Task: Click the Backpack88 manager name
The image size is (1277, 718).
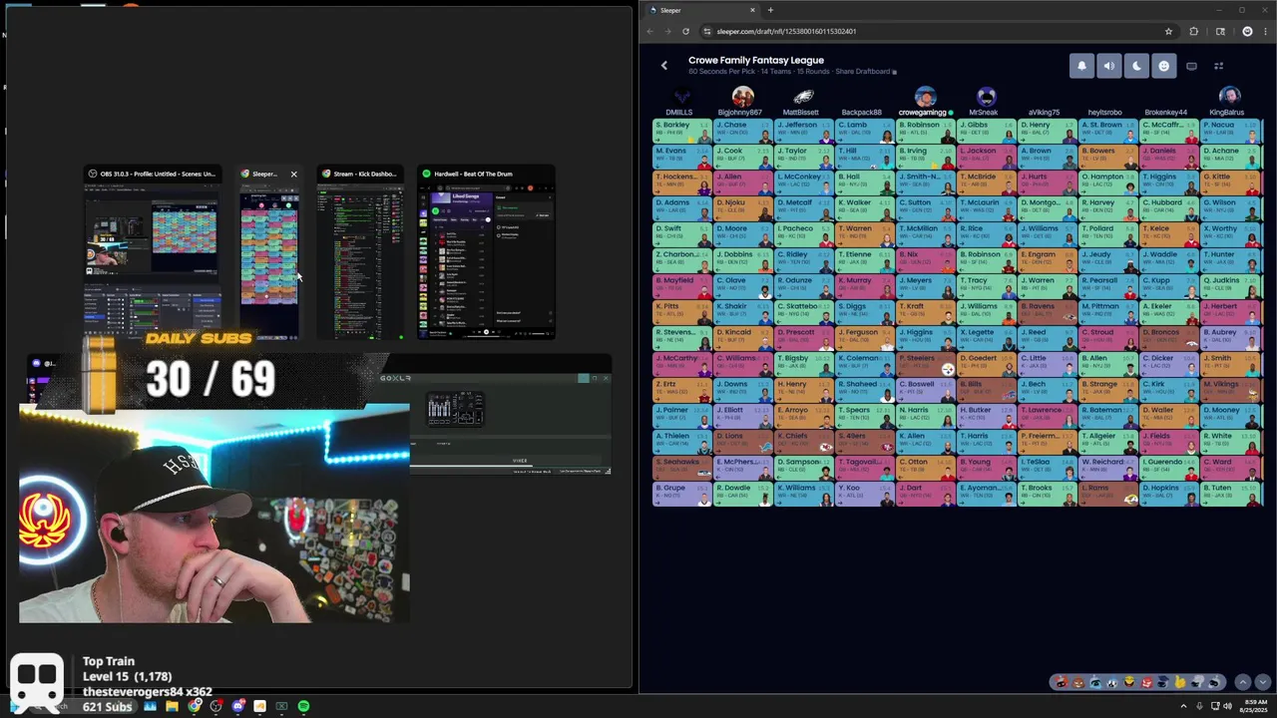Action: (861, 113)
